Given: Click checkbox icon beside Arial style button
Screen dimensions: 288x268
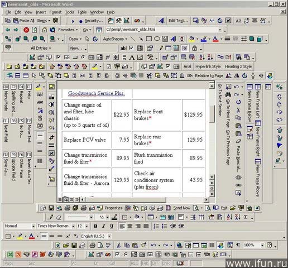Looking at the screenshot, I should click(x=168, y=66).
